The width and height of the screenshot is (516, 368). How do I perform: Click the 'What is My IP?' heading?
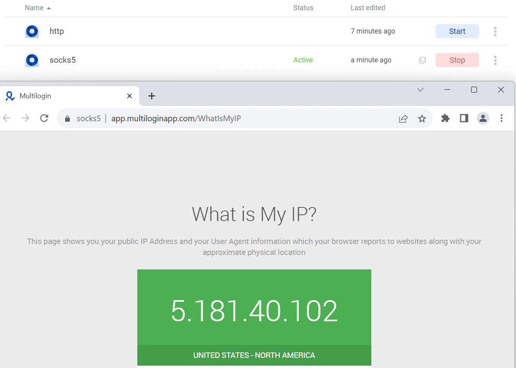point(254,214)
